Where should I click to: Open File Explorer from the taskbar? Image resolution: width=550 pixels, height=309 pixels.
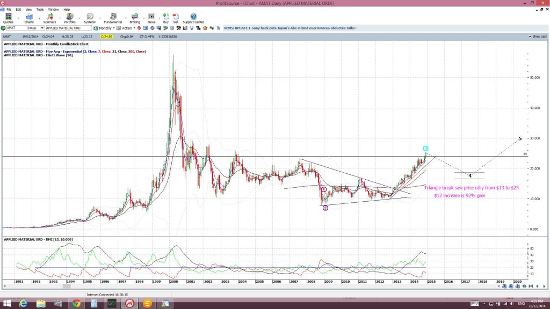(41, 304)
